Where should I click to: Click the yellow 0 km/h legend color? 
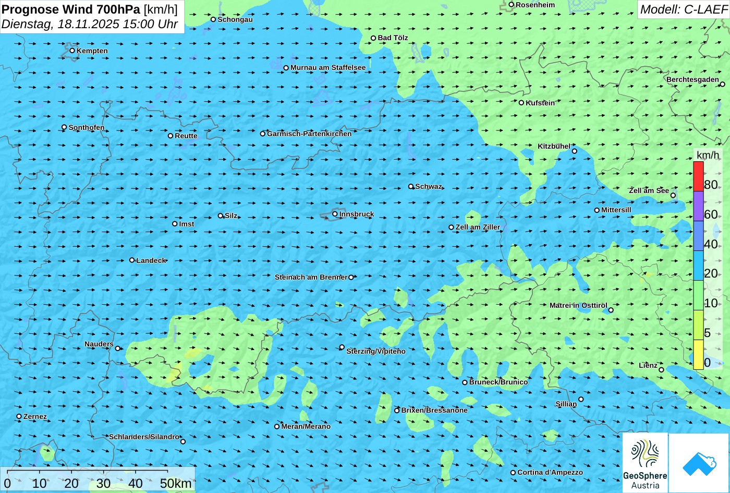pyautogui.click(x=698, y=355)
